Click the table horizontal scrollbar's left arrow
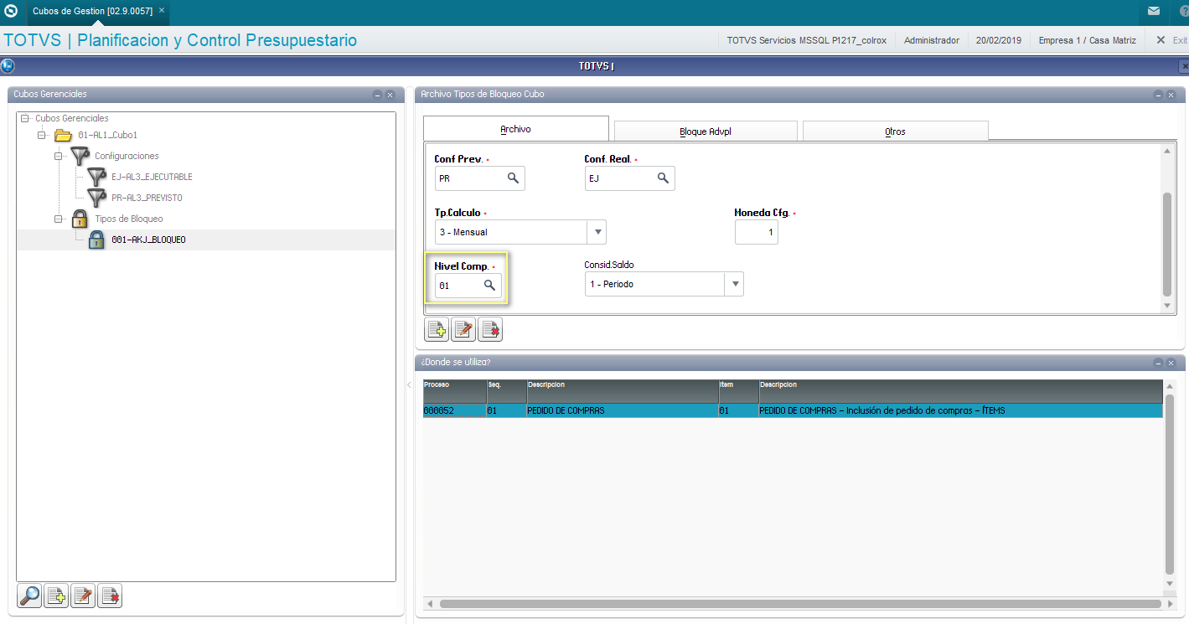1189x624 pixels. pos(430,603)
